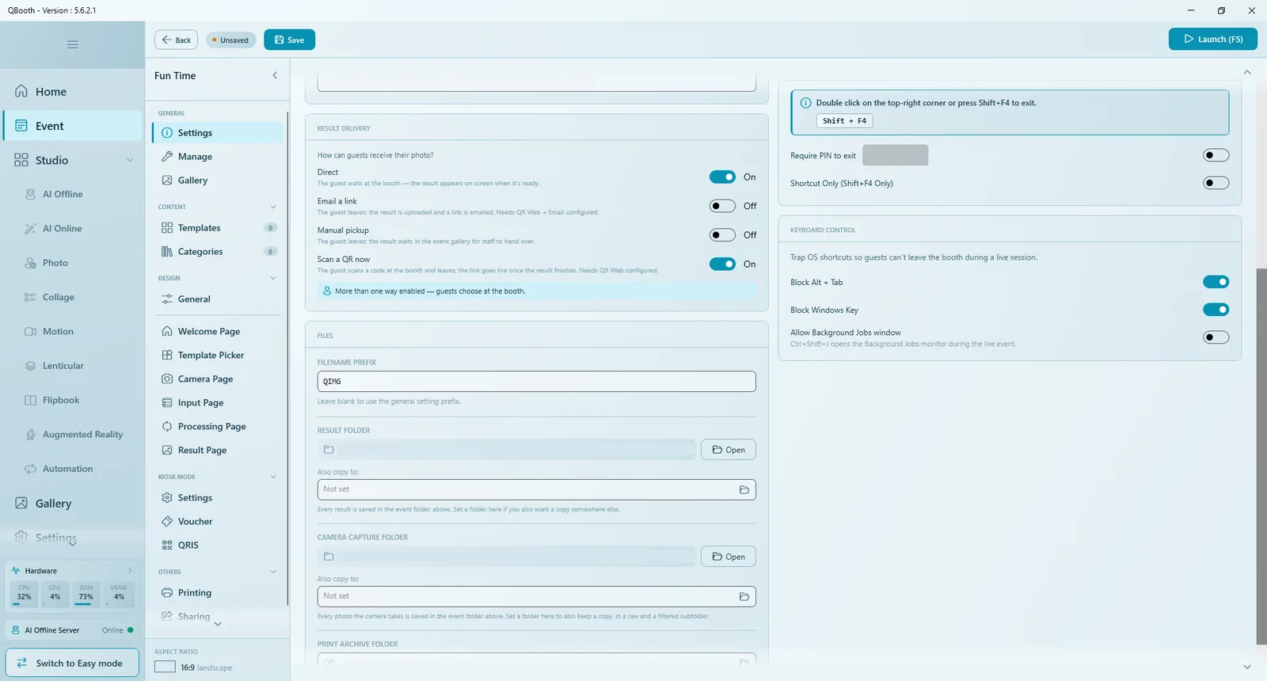Open the Camera Capture Folder
Screen dimensions: 1267x681
(729, 557)
